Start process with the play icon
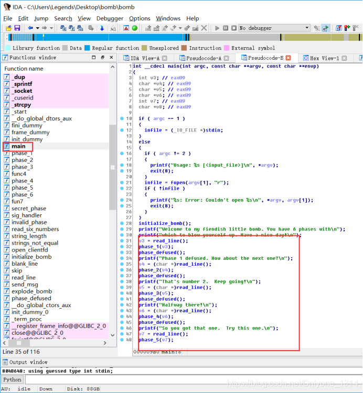 217,28
